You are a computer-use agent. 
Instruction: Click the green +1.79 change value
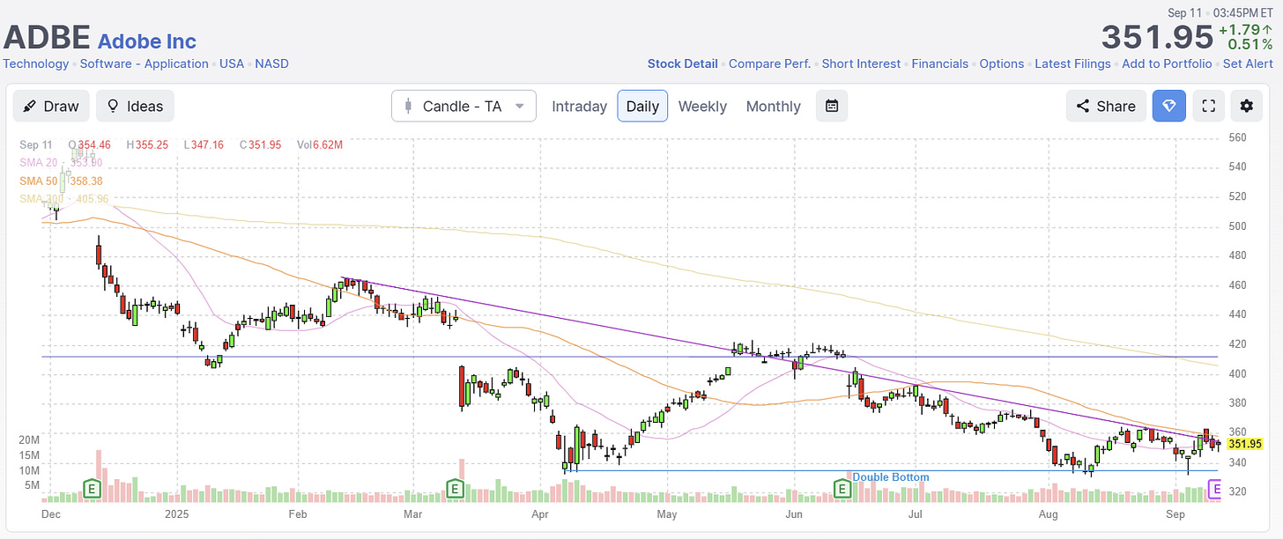click(x=1247, y=30)
